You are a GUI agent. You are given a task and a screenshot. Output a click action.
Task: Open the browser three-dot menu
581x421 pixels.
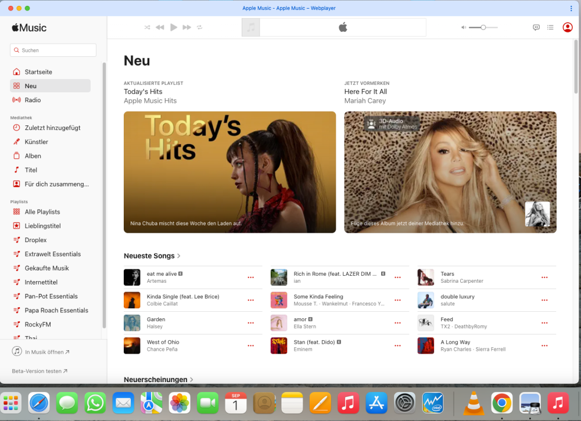(x=571, y=8)
